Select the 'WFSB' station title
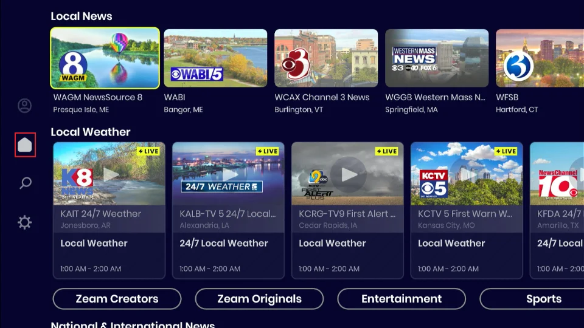The image size is (584, 328). tap(507, 97)
